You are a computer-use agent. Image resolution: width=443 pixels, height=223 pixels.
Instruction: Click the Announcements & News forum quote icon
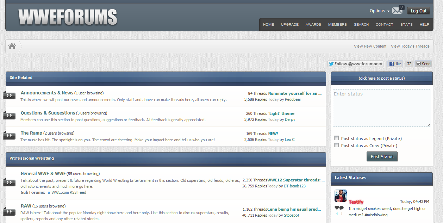[x=9, y=95]
